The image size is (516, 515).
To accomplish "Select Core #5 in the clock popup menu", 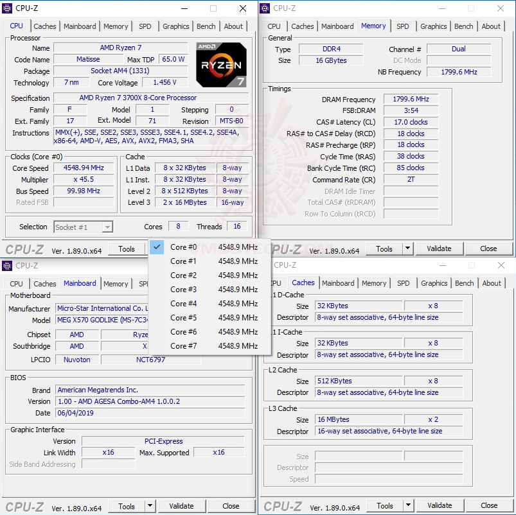I will point(209,318).
